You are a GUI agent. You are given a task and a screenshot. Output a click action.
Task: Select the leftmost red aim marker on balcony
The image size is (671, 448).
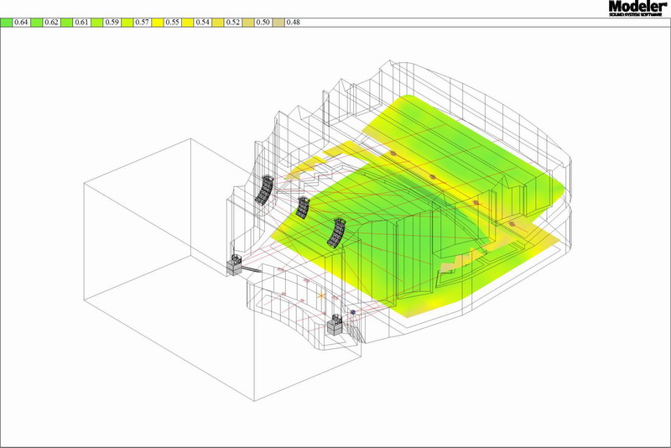(392, 154)
